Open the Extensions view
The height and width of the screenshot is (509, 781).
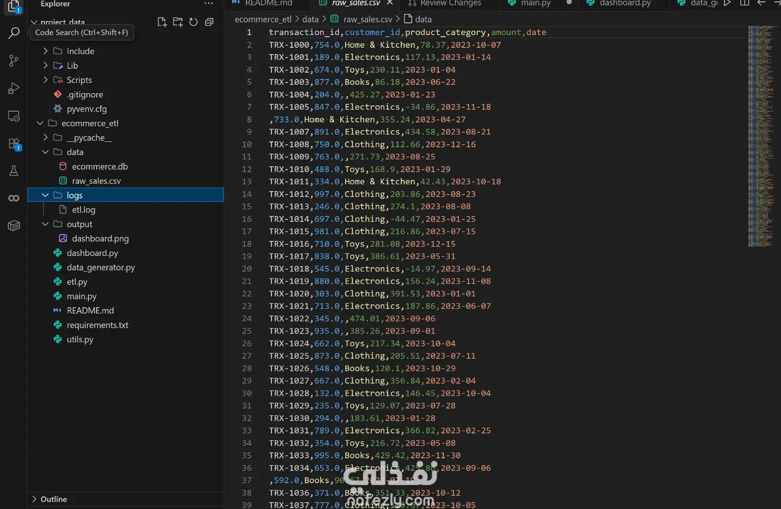pos(14,144)
